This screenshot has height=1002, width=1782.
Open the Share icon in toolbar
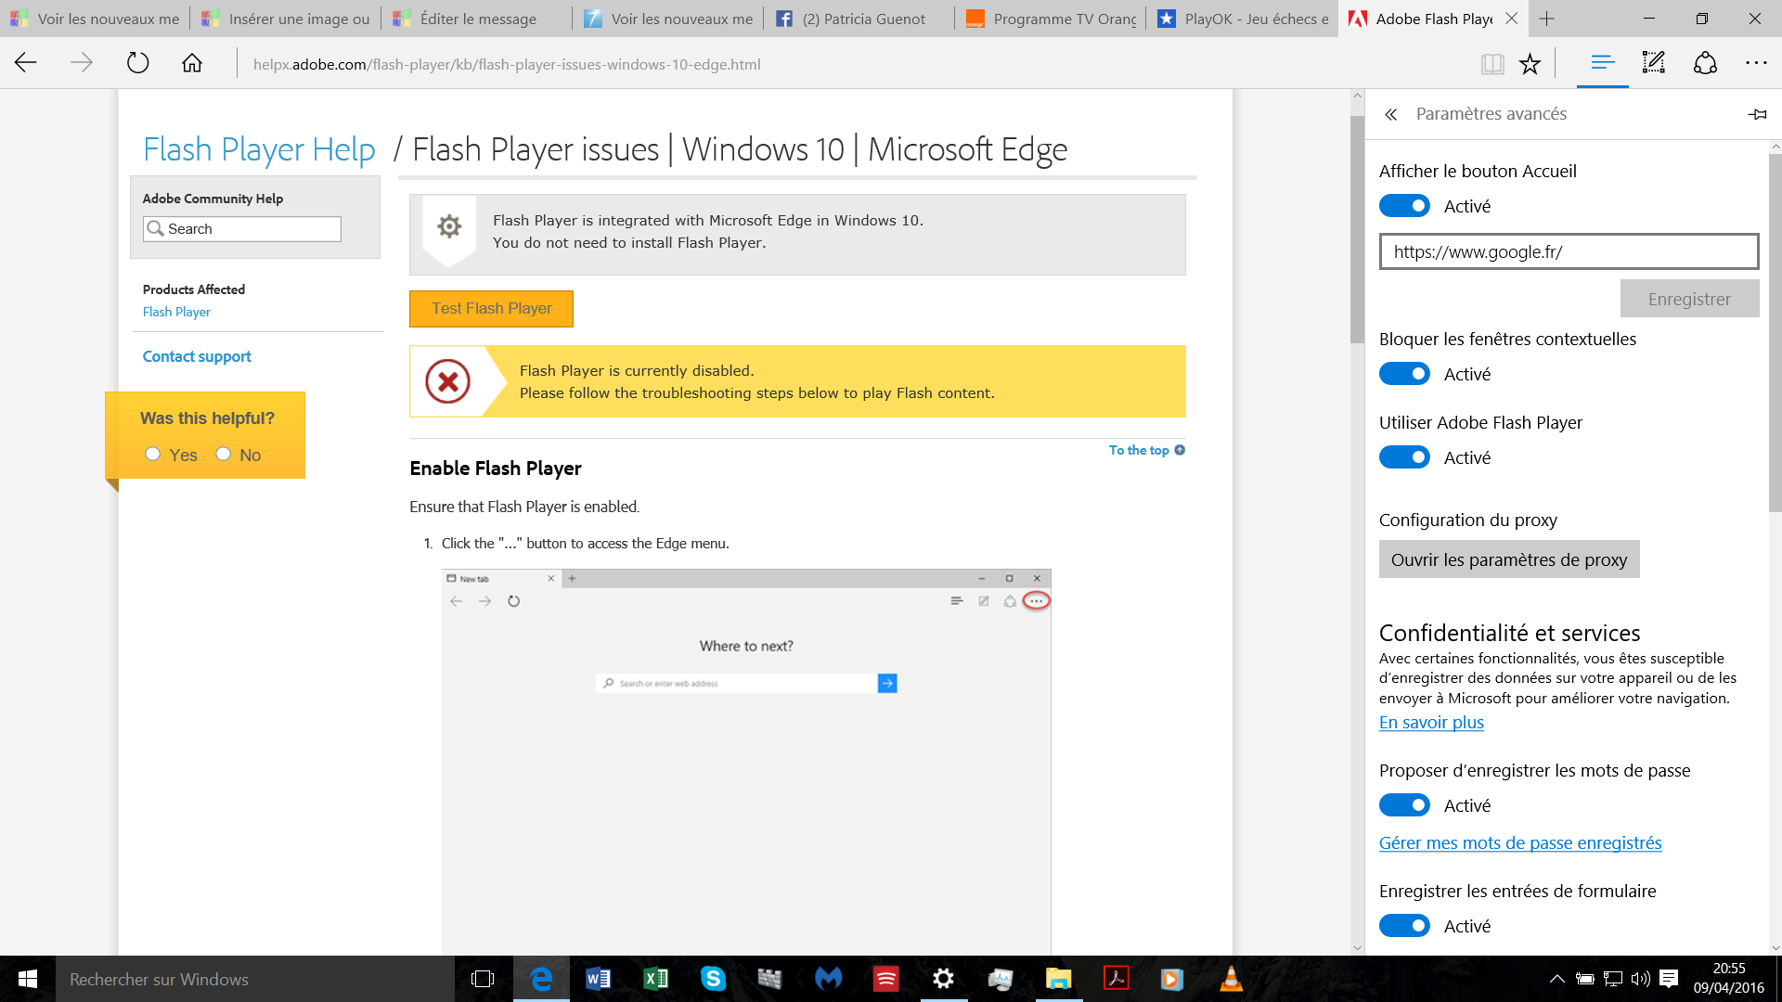pyautogui.click(x=1705, y=63)
